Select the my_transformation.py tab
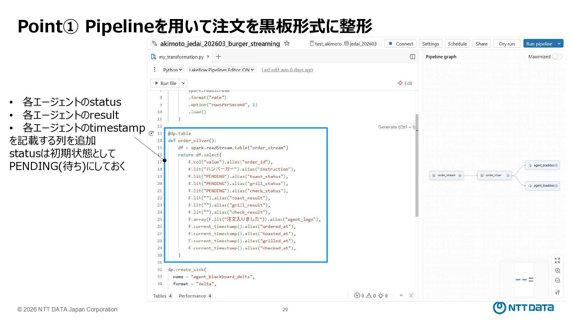 181,57
